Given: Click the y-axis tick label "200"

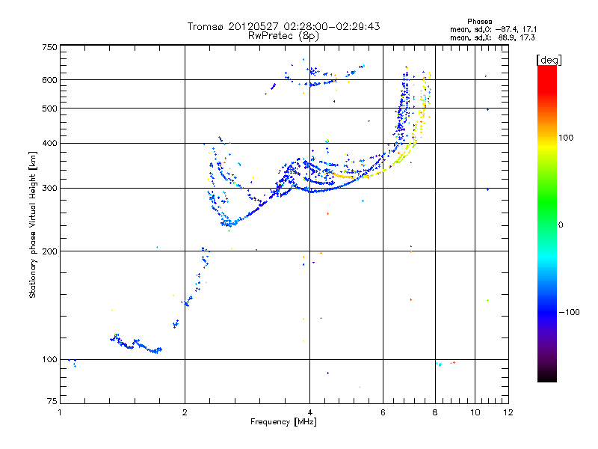Looking at the screenshot, I should pyautogui.click(x=49, y=251).
